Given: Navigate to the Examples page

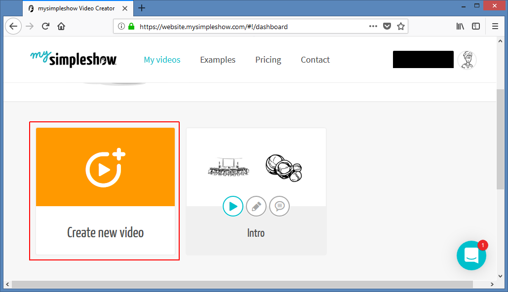Looking at the screenshot, I should click(218, 60).
